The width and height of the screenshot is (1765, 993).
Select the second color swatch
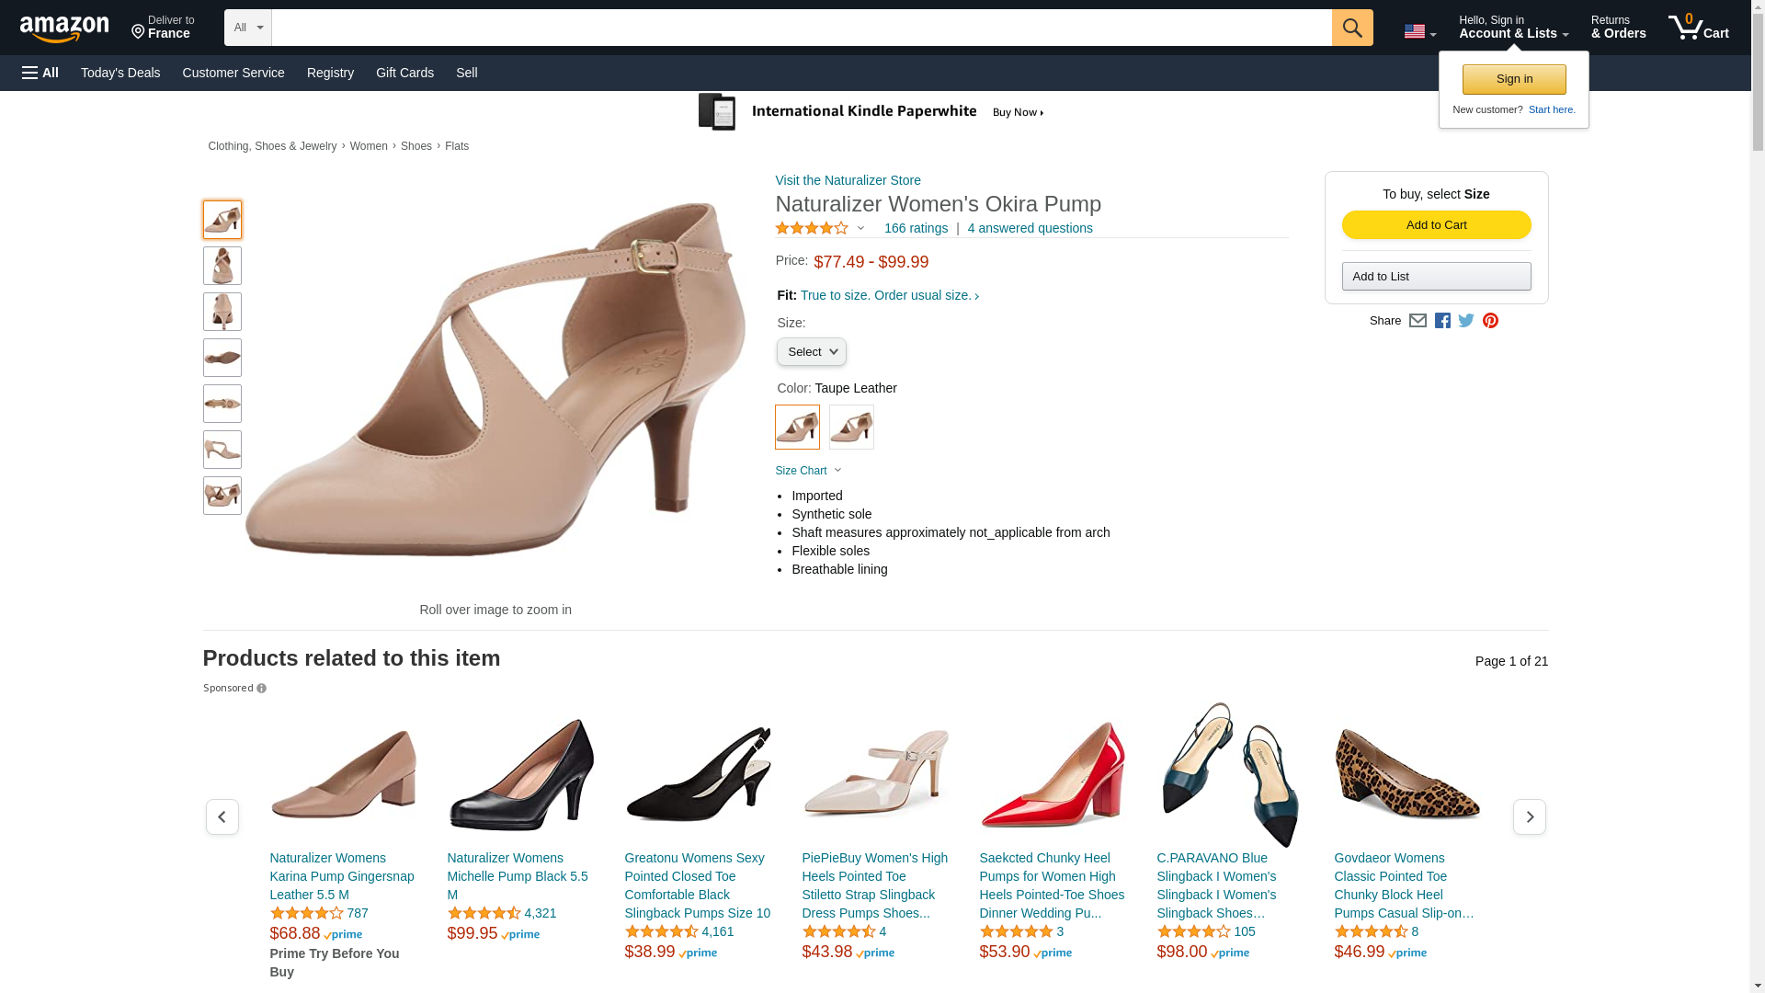tap(851, 428)
